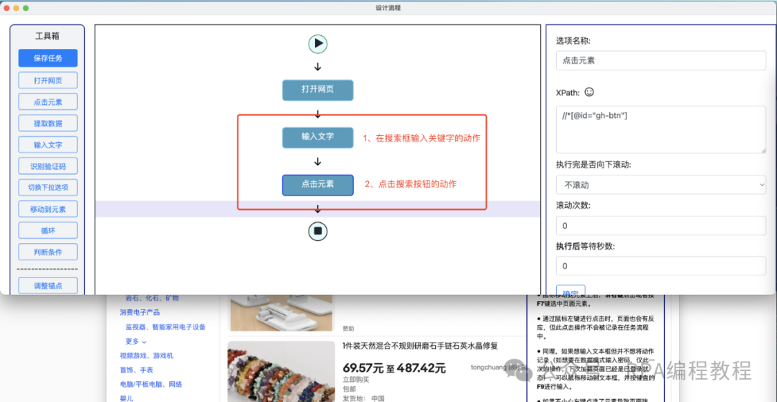This screenshot has width=777, height=402.
Task: Expand 更多 categories in browser sidebar
Action: point(136,341)
